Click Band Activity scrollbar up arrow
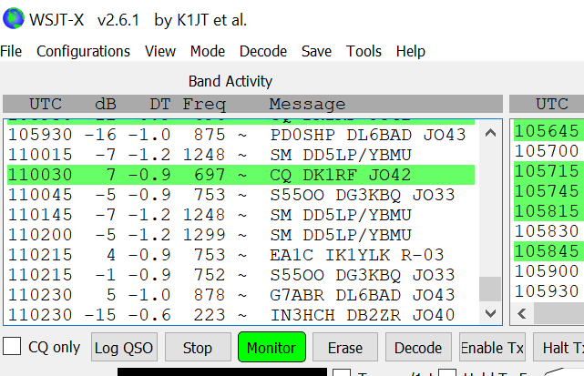This screenshot has height=376, width=584. pos(490,133)
